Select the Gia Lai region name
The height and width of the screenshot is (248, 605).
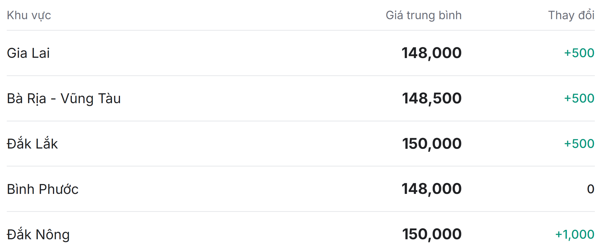point(28,53)
